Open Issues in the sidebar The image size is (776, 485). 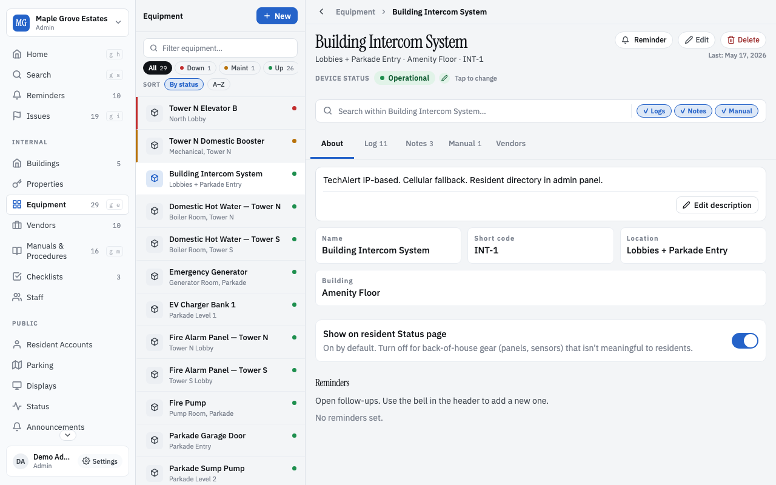67,116
